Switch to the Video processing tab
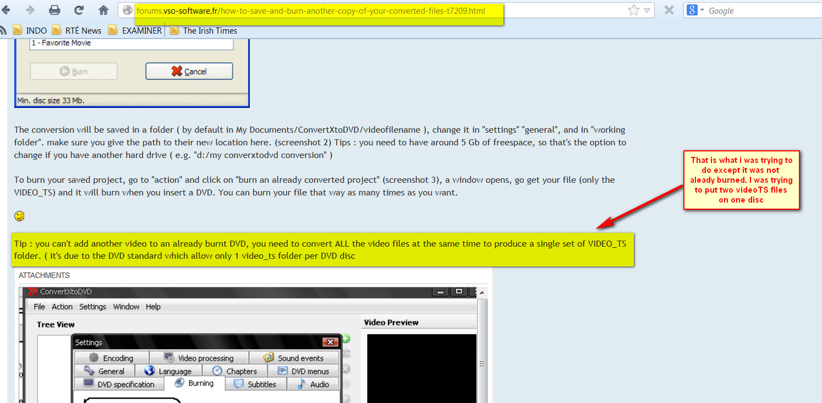Screen dimensions: 822x403 tap(199, 358)
